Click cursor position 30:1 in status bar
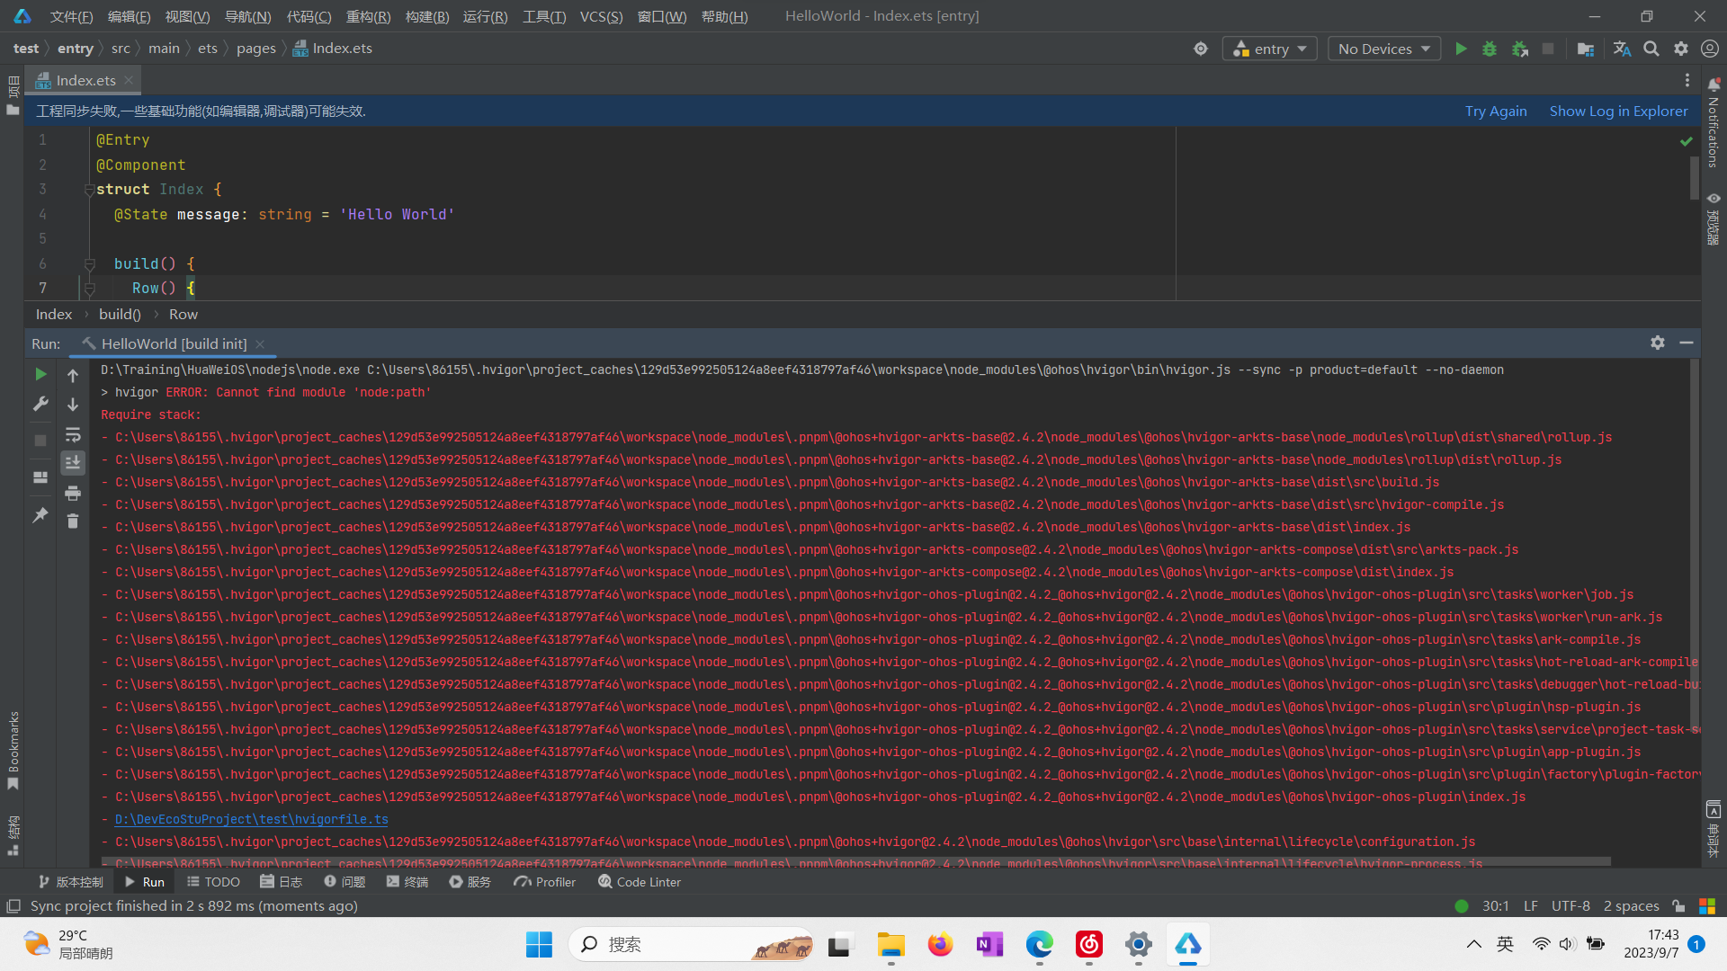Image resolution: width=1727 pixels, height=971 pixels. point(1495,906)
